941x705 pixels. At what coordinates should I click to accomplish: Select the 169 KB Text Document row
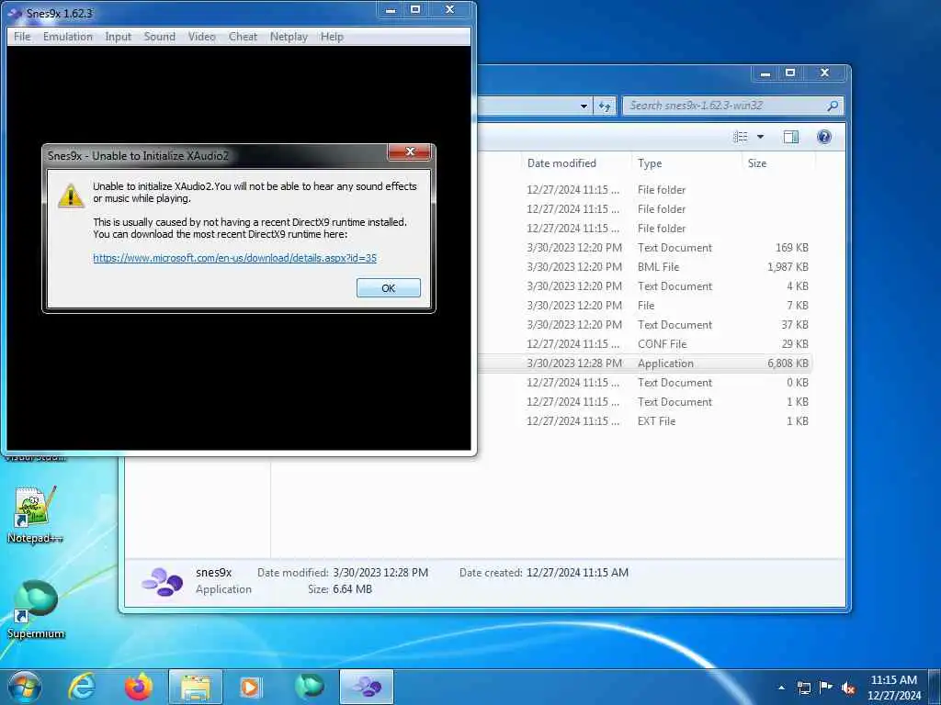pyautogui.click(x=645, y=248)
